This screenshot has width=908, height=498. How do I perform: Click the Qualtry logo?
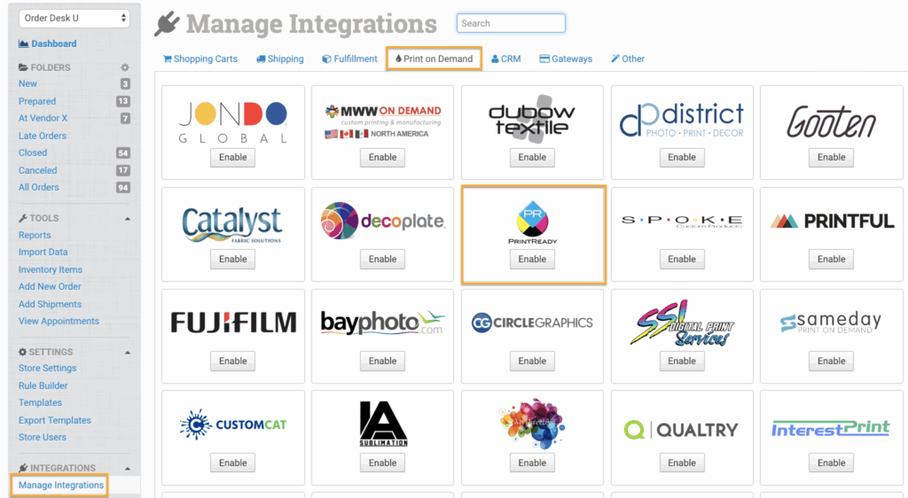tap(681, 430)
